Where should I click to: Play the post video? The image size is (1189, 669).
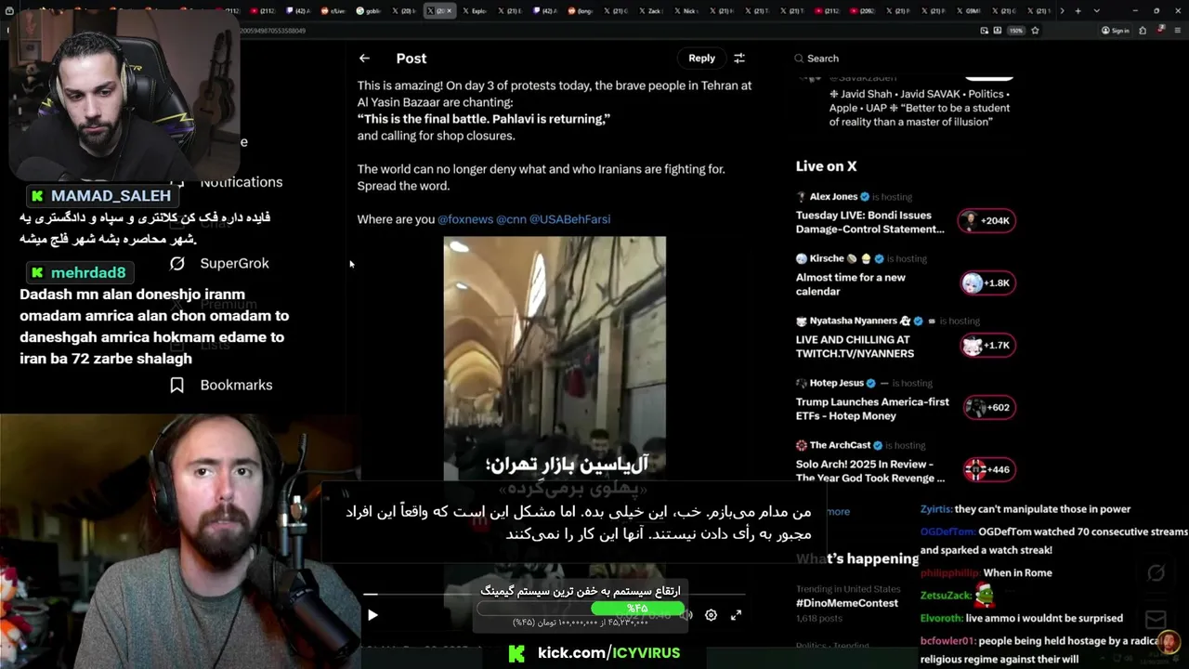[x=372, y=615]
